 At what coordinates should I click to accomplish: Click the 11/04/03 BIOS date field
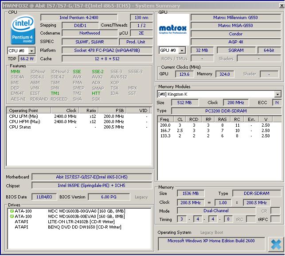click(44, 197)
